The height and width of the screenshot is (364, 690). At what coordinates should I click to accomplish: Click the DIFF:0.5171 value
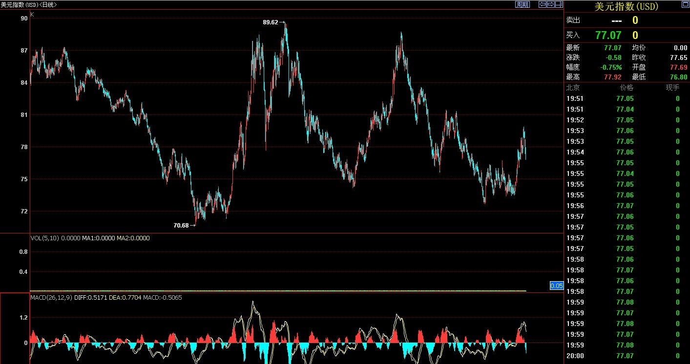point(90,297)
